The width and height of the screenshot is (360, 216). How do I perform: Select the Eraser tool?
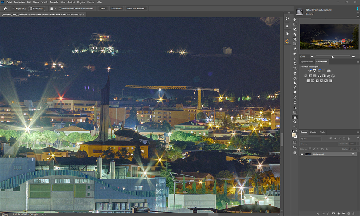click(295, 73)
